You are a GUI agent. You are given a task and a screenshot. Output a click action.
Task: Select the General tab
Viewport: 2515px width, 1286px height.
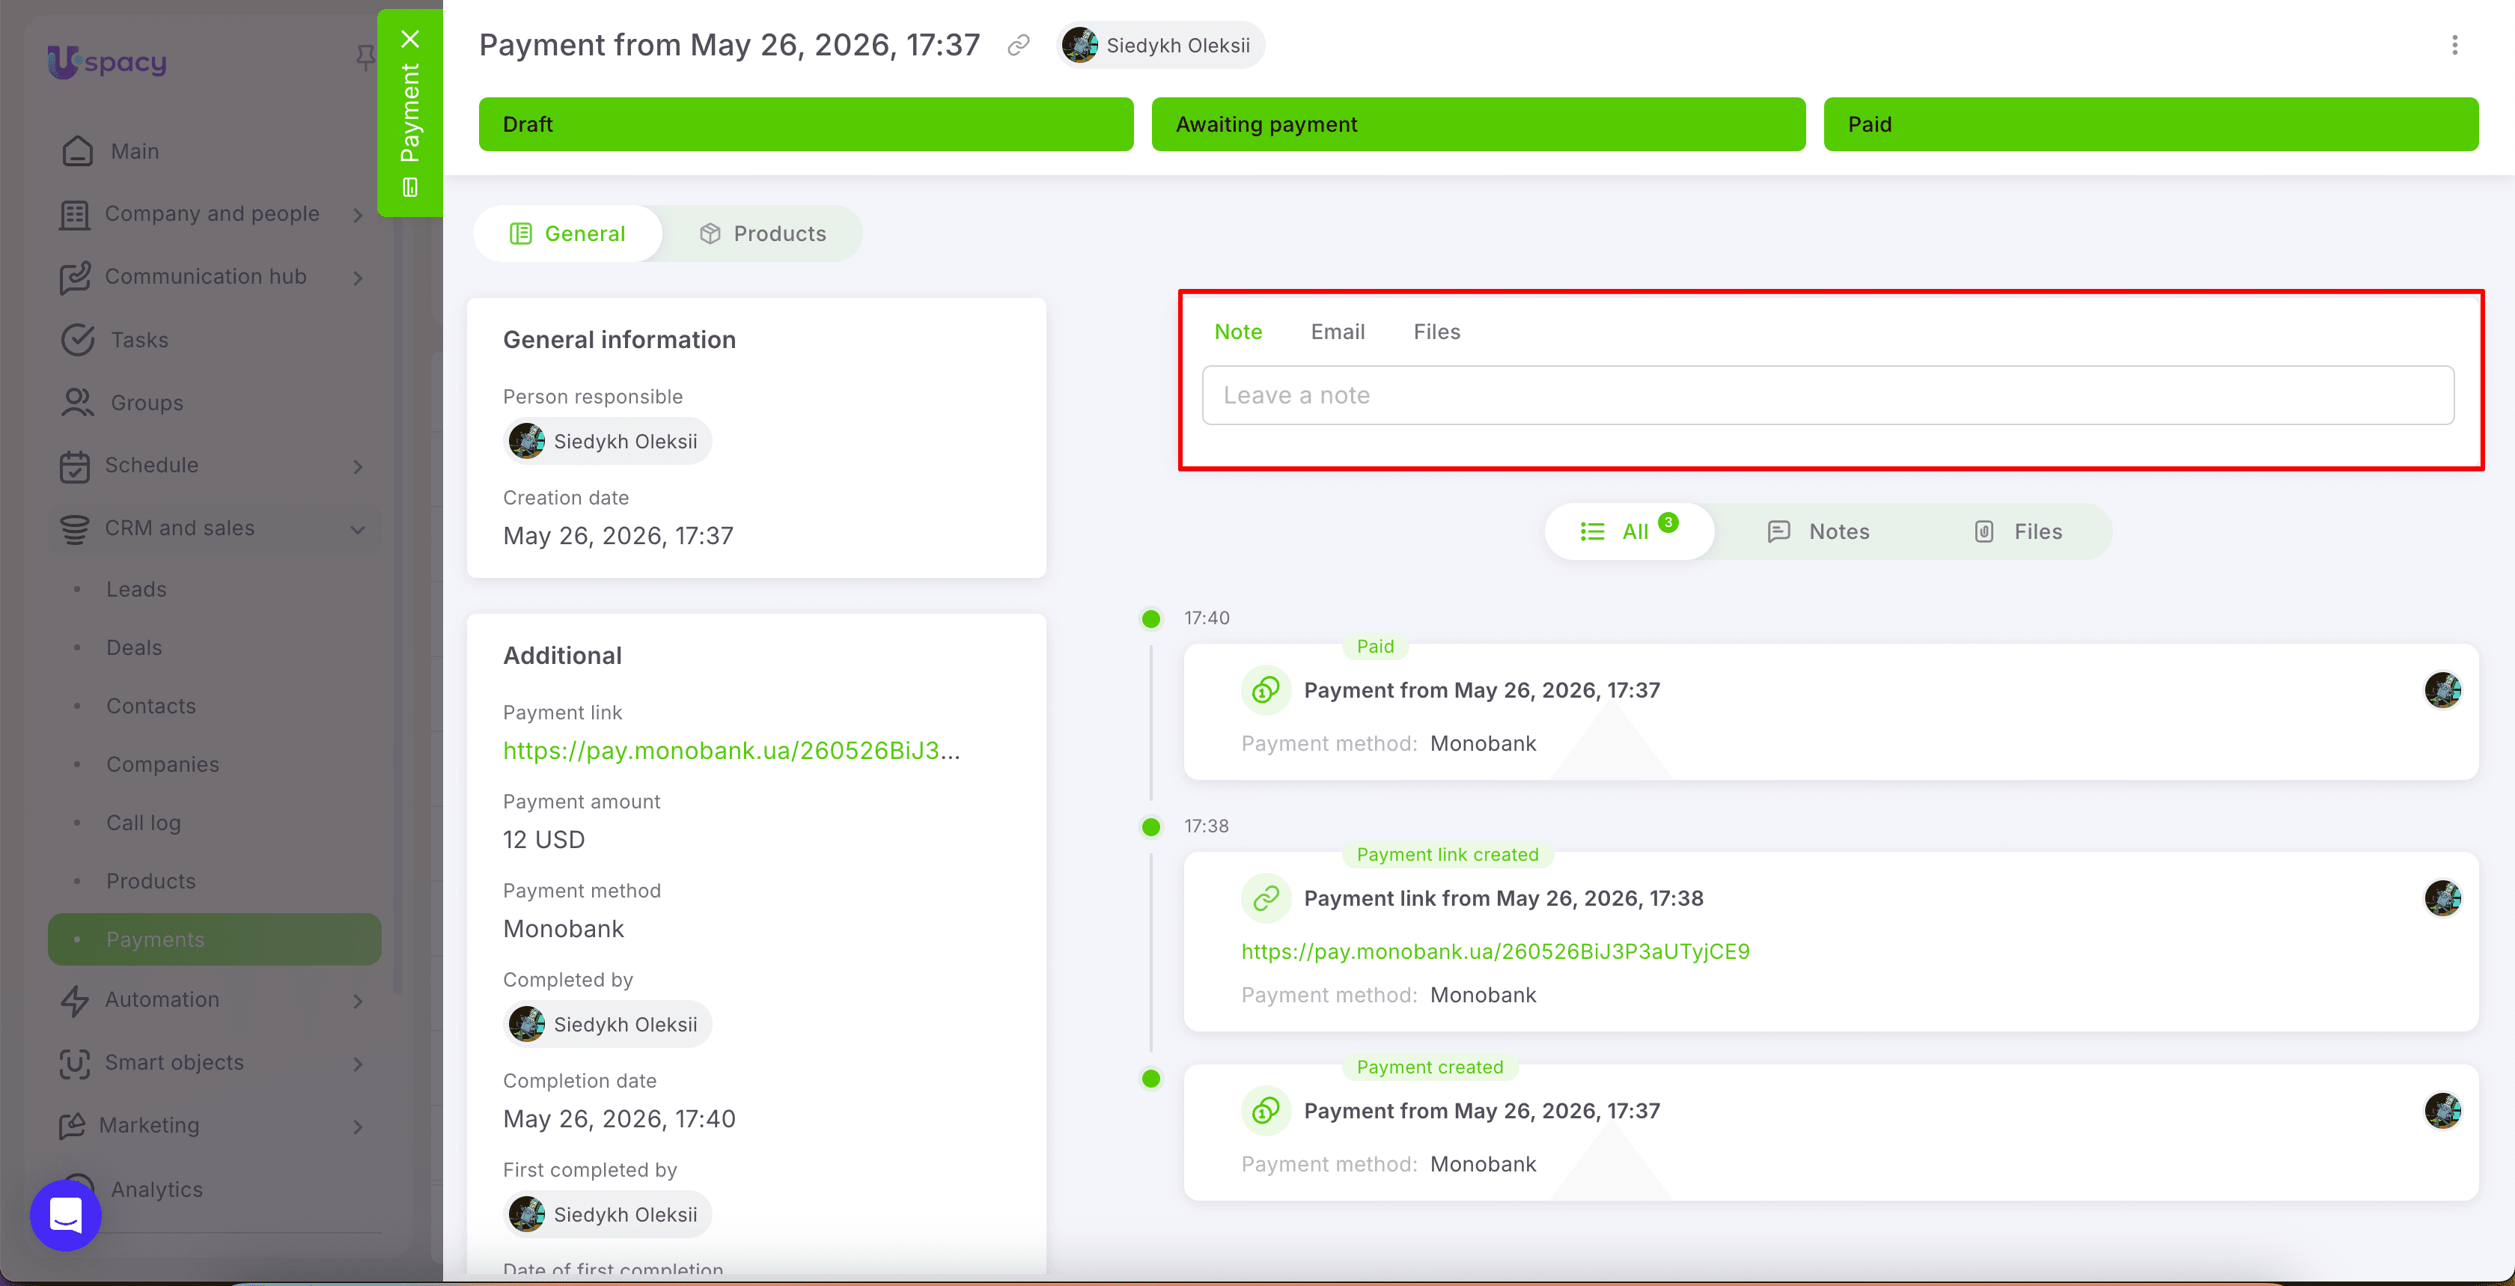568,234
